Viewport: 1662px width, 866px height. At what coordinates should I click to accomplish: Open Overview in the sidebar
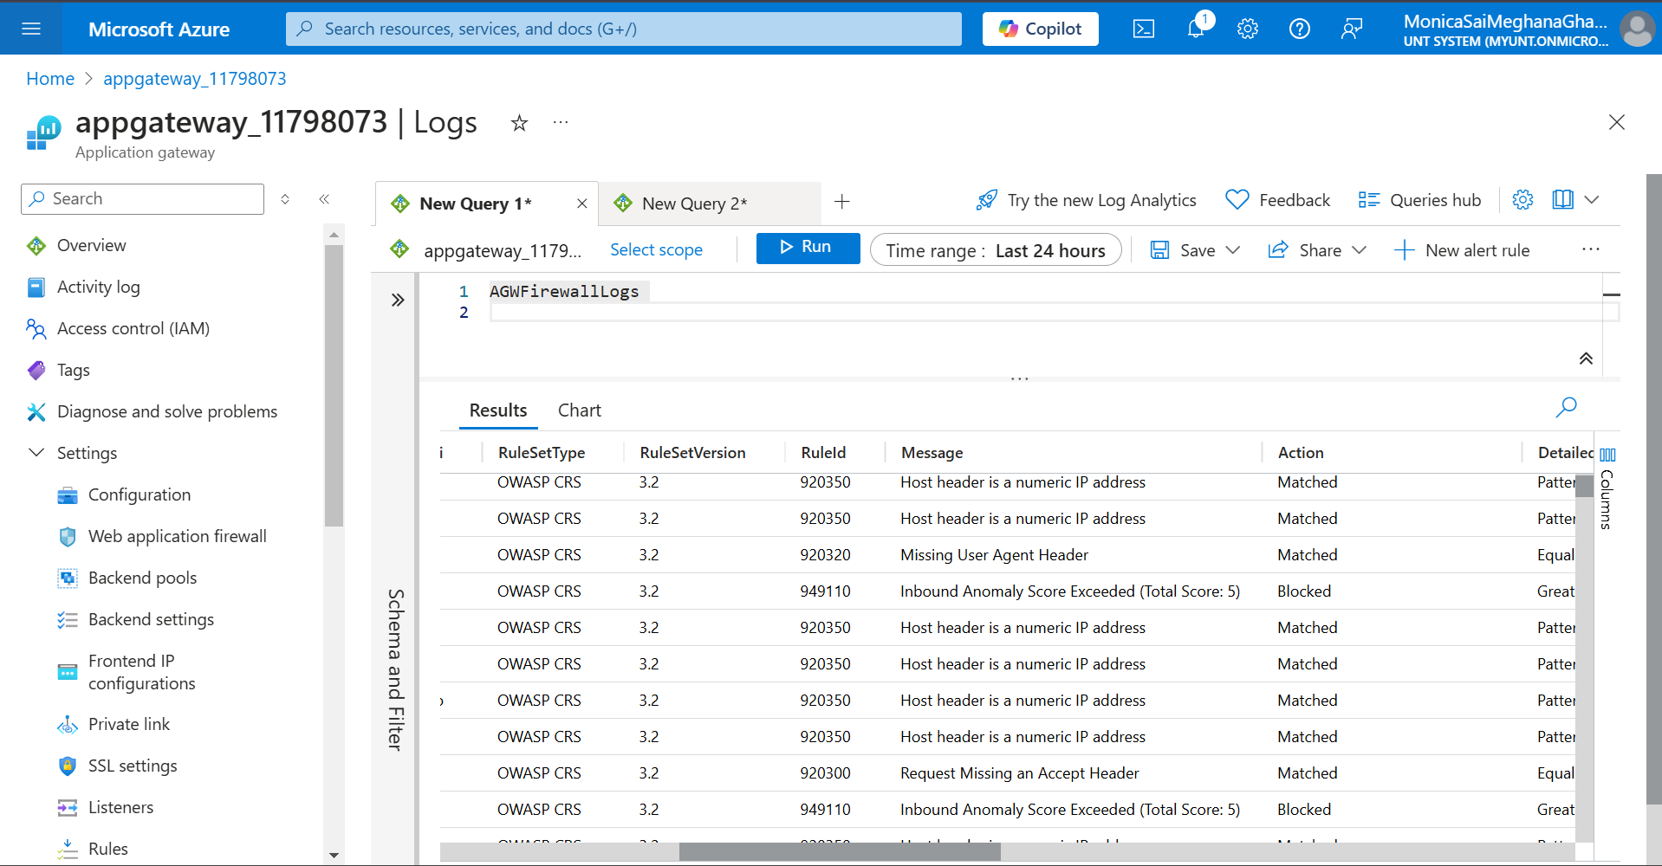click(x=91, y=246)
